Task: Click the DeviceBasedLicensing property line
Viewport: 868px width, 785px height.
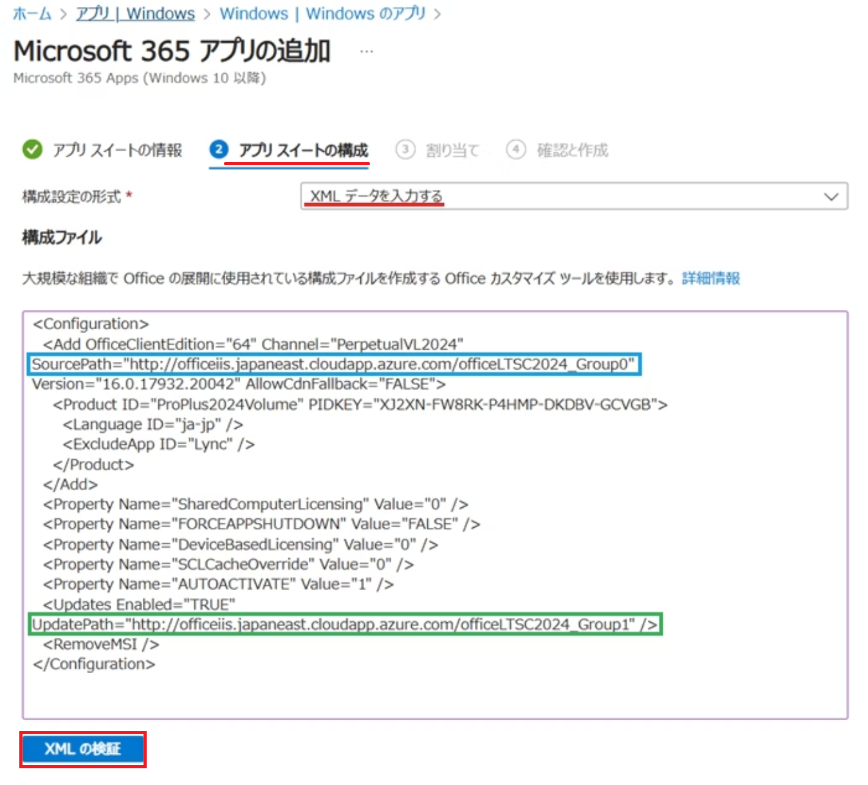Action: point(241,545)
